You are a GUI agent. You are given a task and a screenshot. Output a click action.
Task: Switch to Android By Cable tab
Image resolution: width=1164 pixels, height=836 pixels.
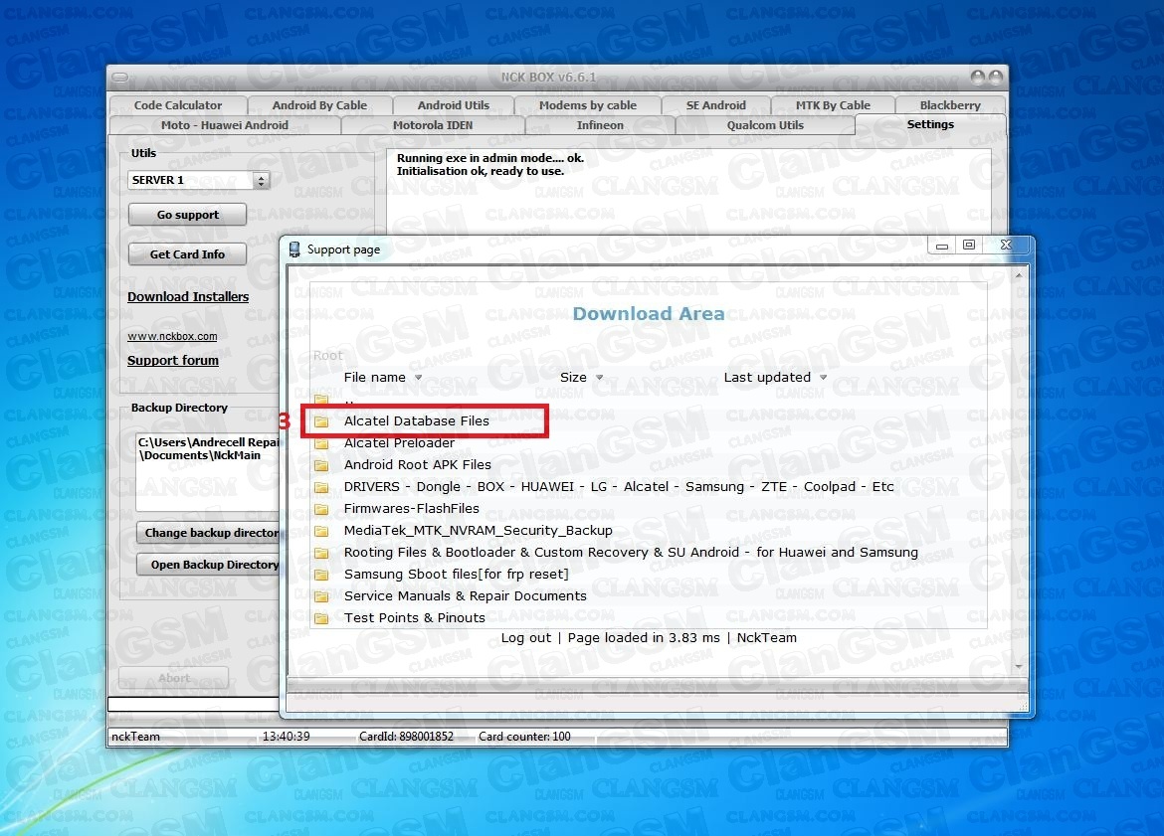point(319,105)
